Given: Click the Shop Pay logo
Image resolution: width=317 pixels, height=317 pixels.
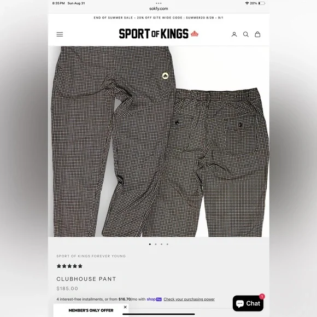Looking at the screenshot, I should click(x=154, y=299).
